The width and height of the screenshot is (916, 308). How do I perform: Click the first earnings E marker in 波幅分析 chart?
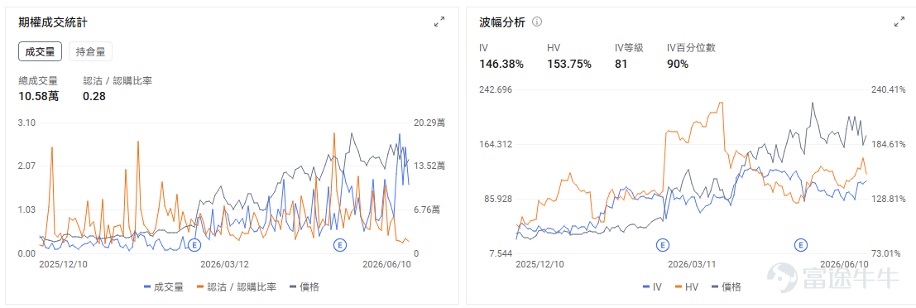(662, 245)
